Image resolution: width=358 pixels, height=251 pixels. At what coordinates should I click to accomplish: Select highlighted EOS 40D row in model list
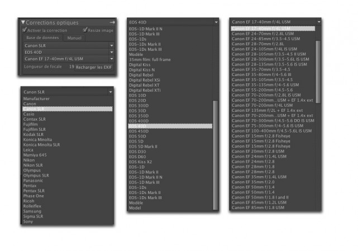170,126
